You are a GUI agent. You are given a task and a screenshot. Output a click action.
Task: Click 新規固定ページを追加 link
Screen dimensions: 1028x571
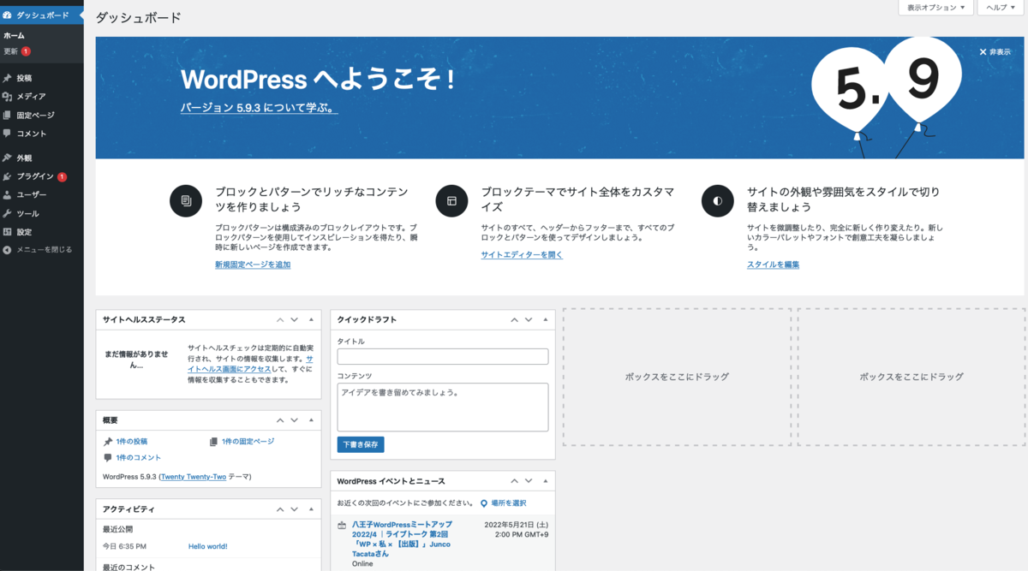point(253,265)
